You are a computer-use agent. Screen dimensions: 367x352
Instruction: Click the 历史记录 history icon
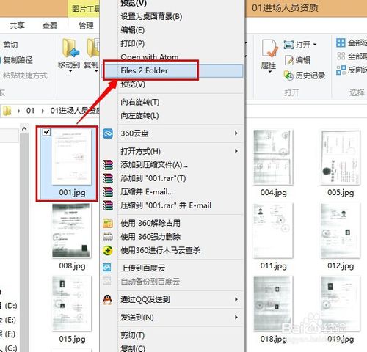click(288, 76)
